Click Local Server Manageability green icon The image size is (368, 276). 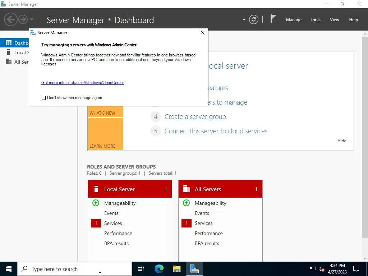[96, 203]
